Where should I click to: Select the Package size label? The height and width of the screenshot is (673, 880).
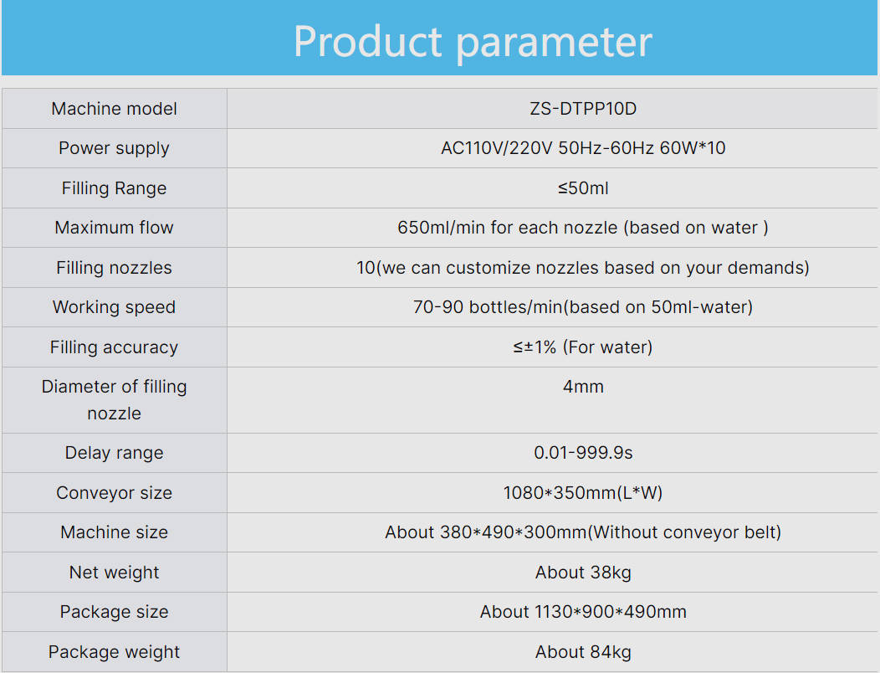pyautogui.click(x=114, y=612)
